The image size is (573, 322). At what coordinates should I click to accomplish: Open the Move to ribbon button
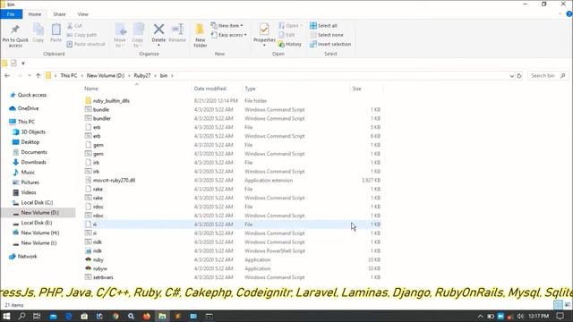[120, 35]
